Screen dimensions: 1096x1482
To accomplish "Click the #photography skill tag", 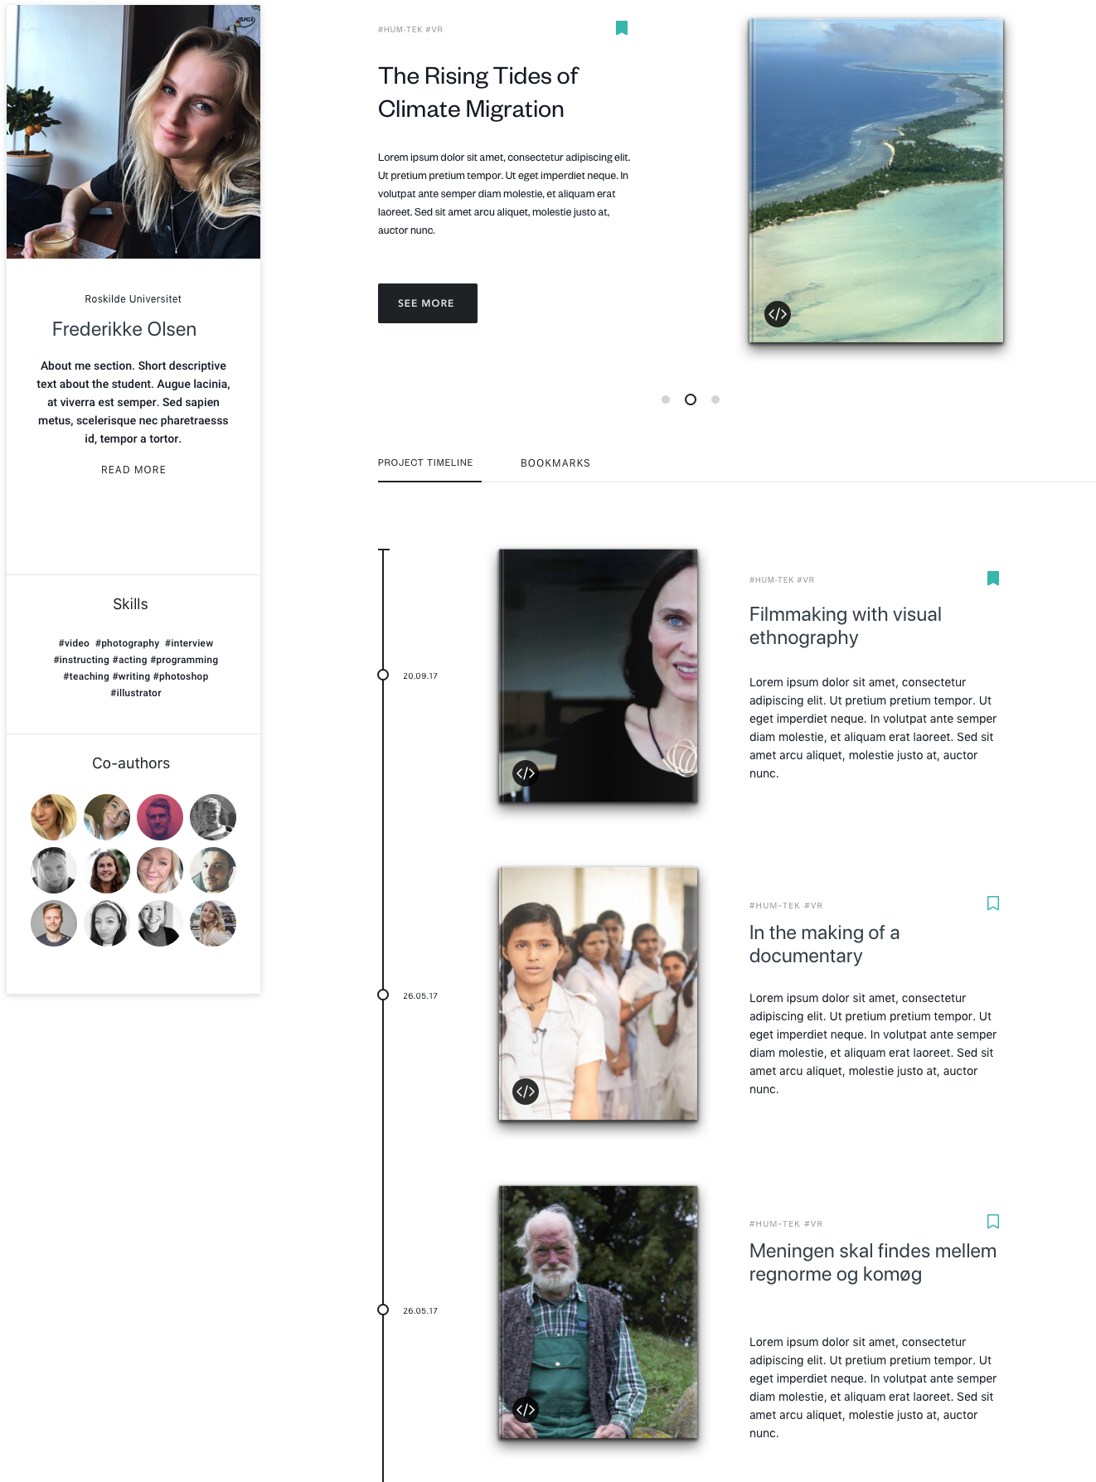I will point(128,643).
